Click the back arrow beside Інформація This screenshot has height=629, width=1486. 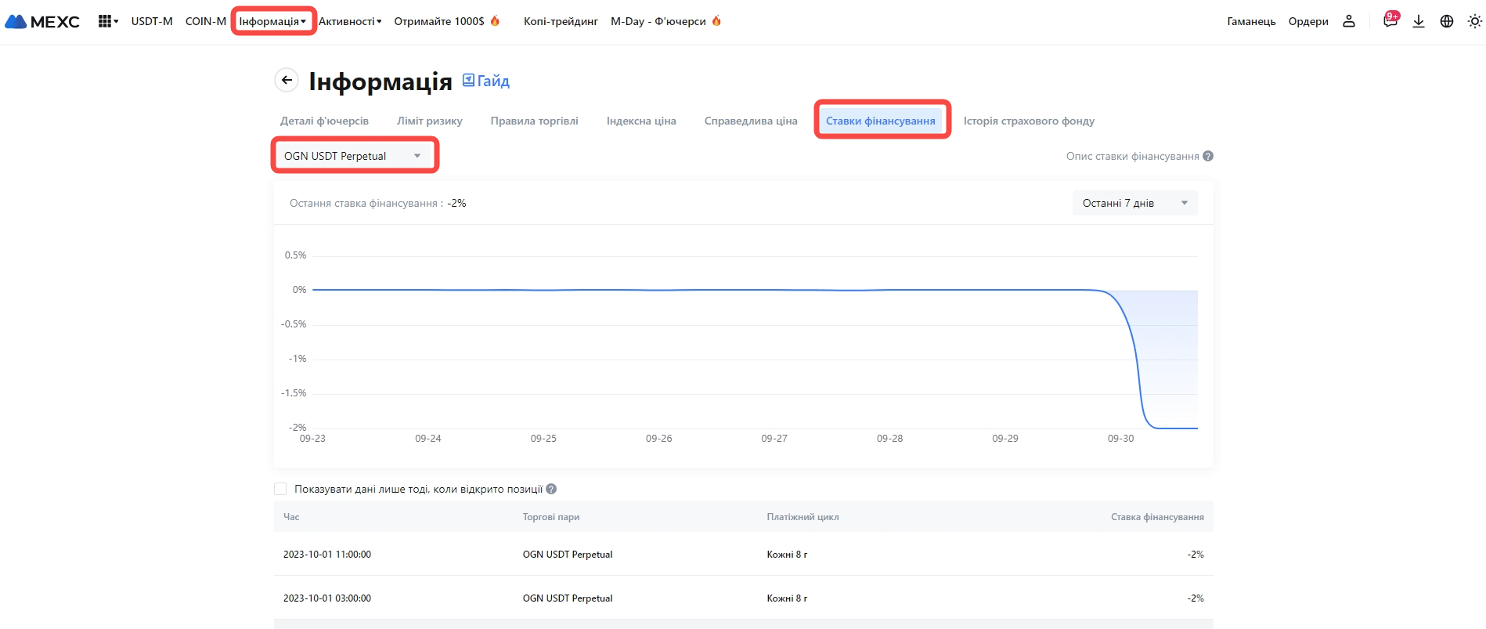click(x=287, y=80)
